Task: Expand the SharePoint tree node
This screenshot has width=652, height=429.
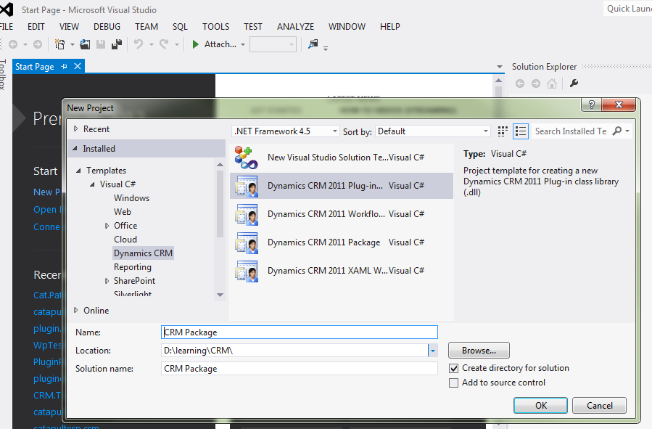Action: pos(107,281)
